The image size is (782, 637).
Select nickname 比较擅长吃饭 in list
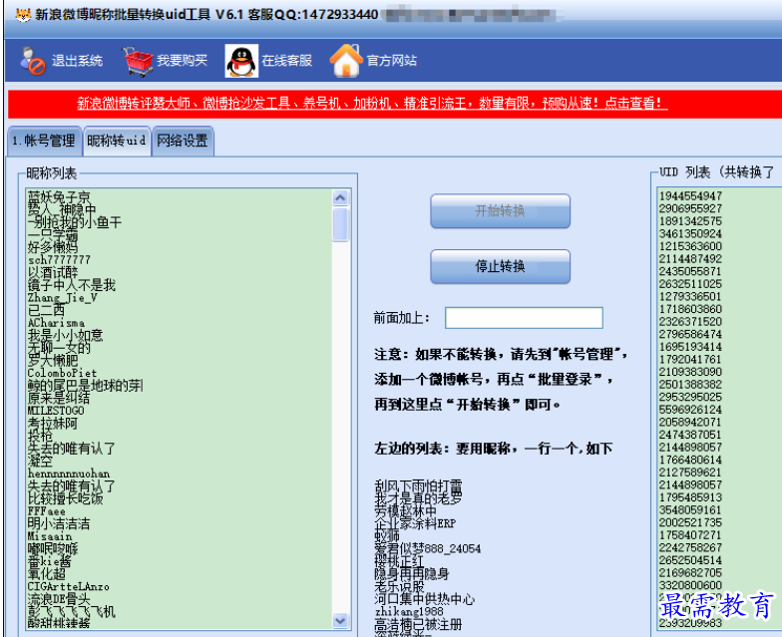66,498
